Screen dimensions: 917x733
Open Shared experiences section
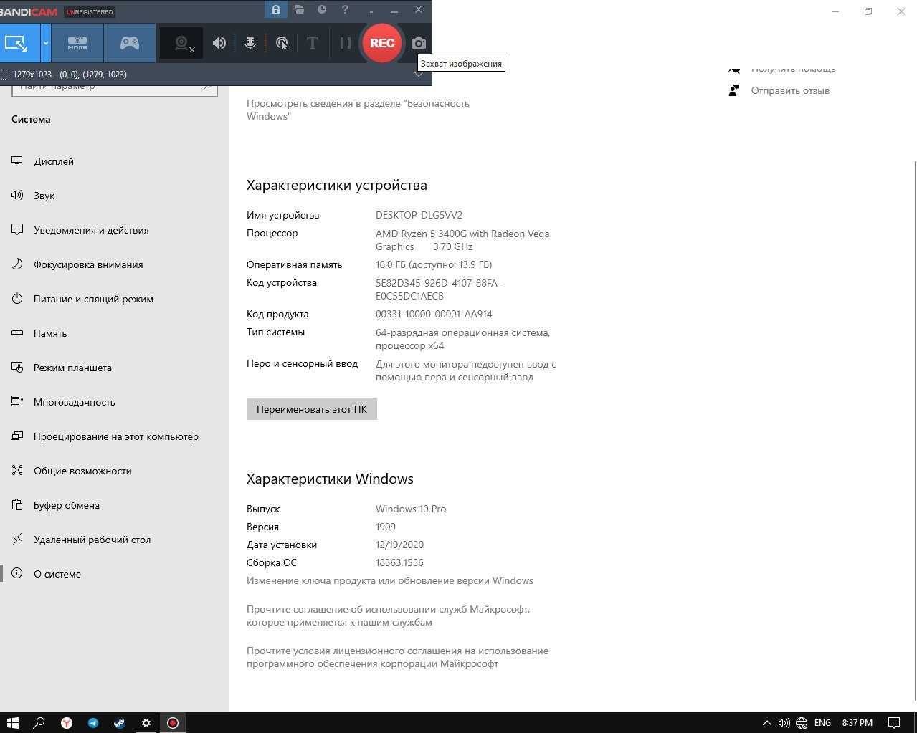pos(115,471)
